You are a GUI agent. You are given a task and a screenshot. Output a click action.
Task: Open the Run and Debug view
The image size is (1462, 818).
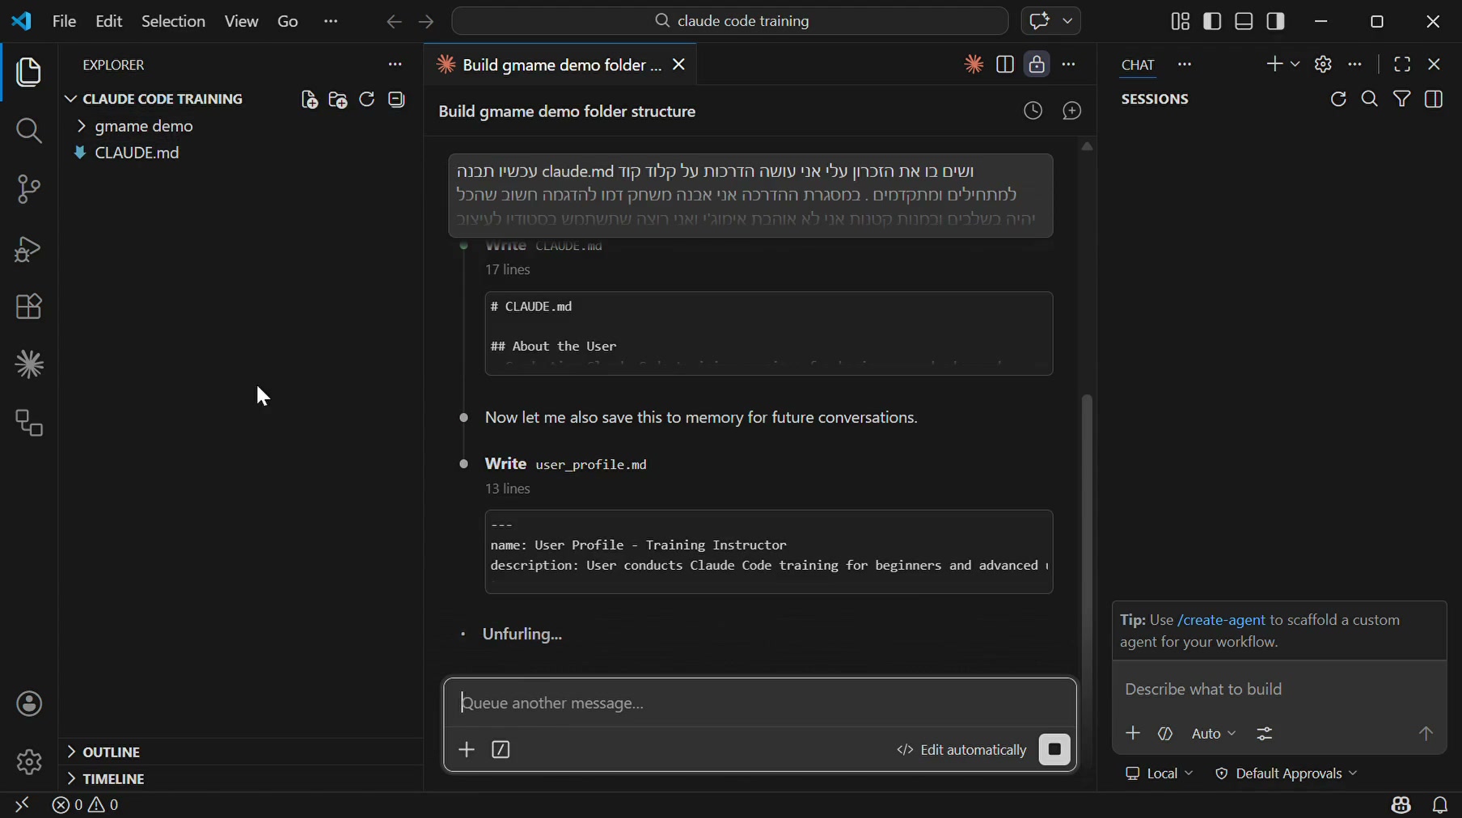pos(29,249)
